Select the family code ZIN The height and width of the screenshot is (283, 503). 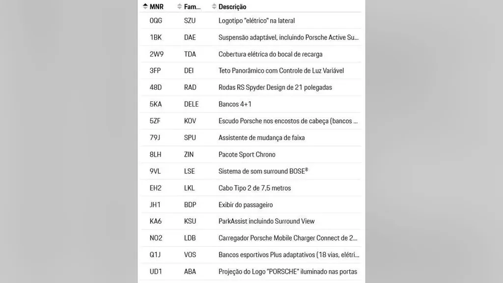pyautogui.click(x=190, y=154)
